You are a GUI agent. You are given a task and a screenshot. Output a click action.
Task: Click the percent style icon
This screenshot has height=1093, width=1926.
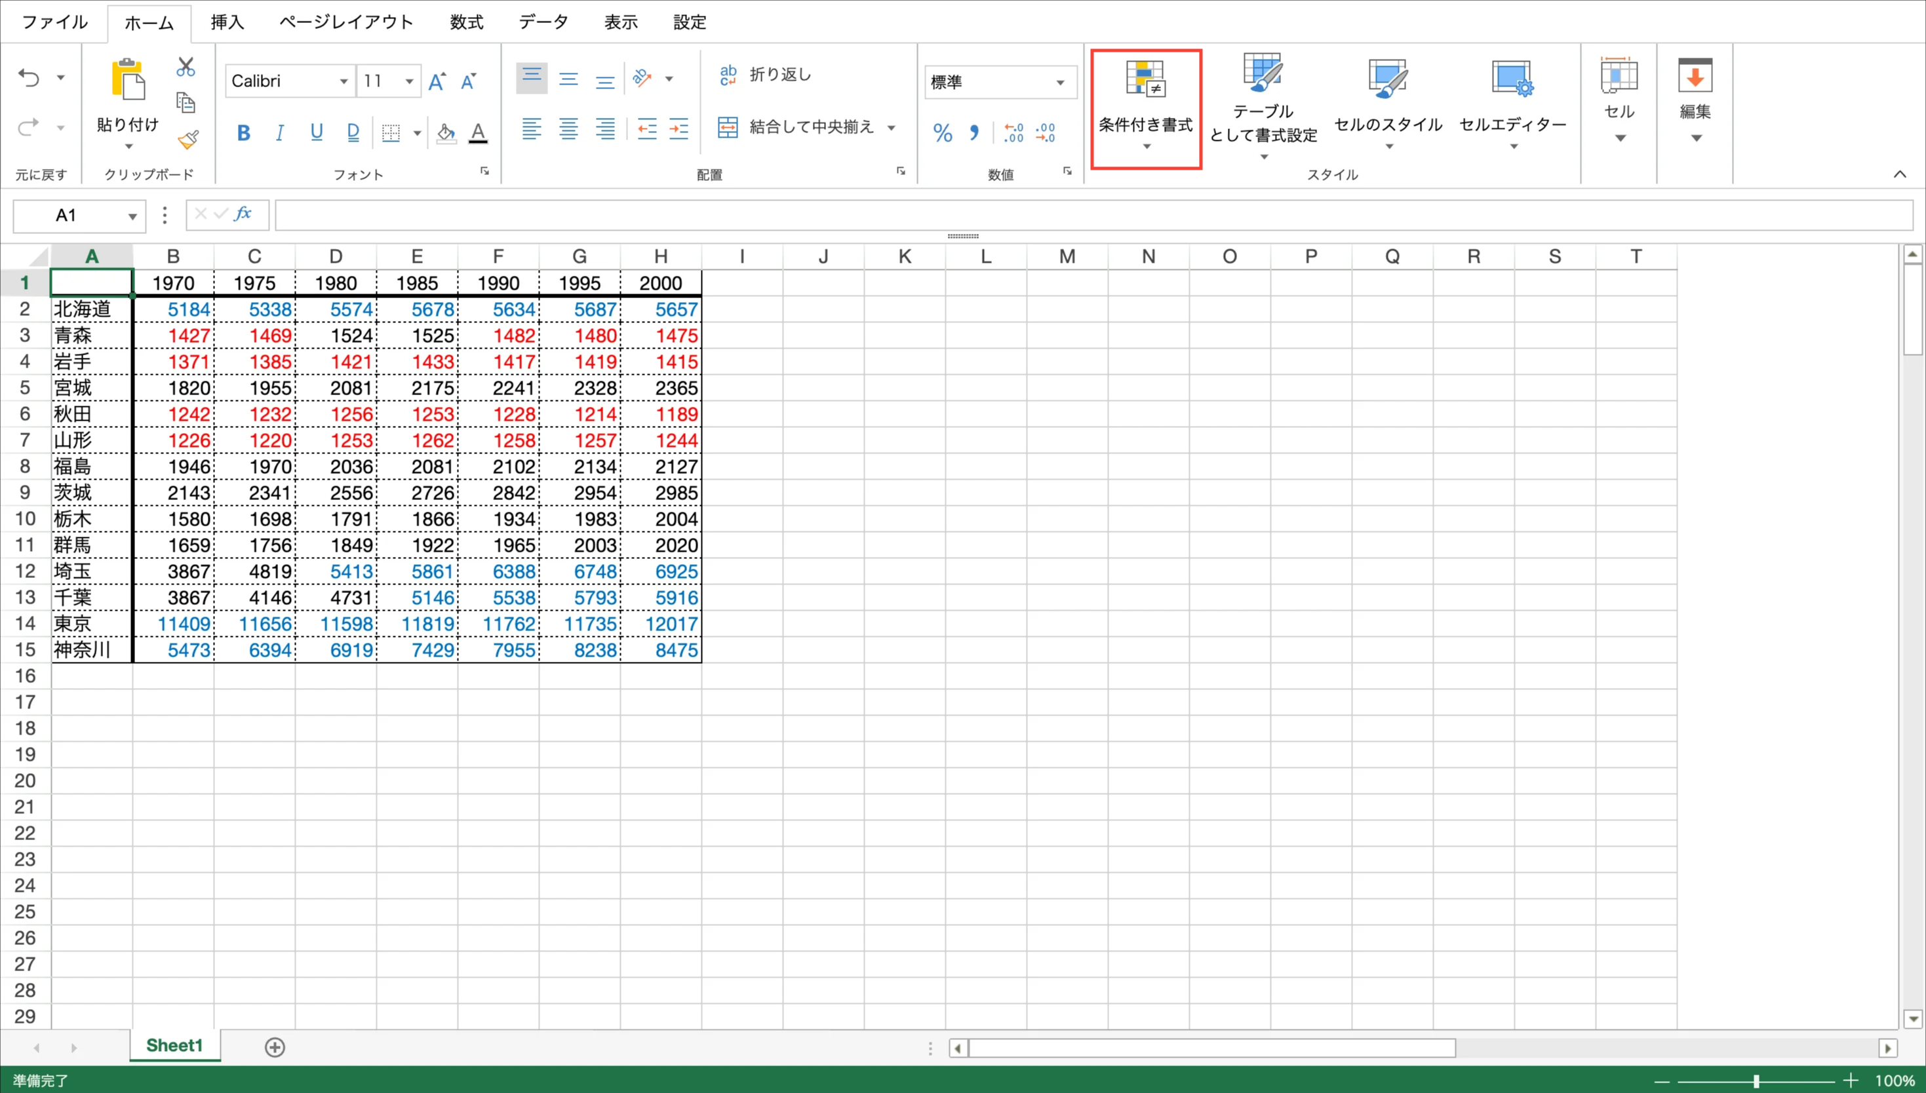(x=943, y=134)
